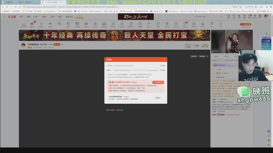Click the orange follow button by streamer name
The image size is (273, 153).
pos(57,45)
